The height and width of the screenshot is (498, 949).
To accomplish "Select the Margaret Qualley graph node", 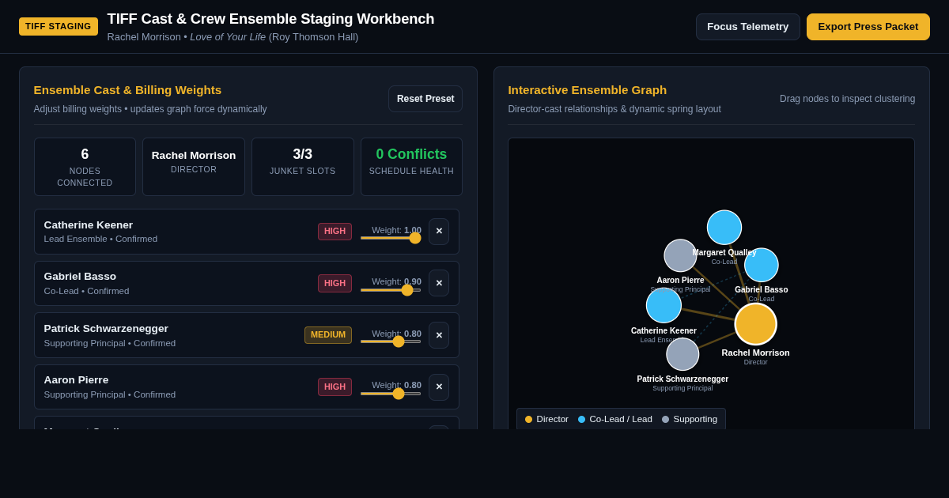I will point(724,228).
